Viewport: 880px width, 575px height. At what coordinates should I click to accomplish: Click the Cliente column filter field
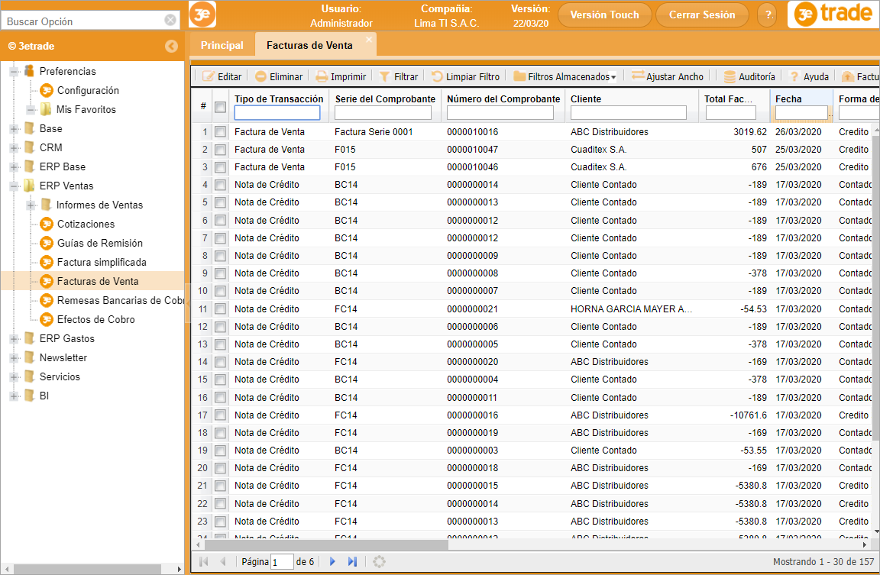[628, 113]
